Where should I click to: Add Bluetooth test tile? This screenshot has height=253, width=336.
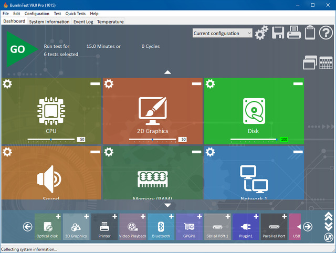[171, 217]
